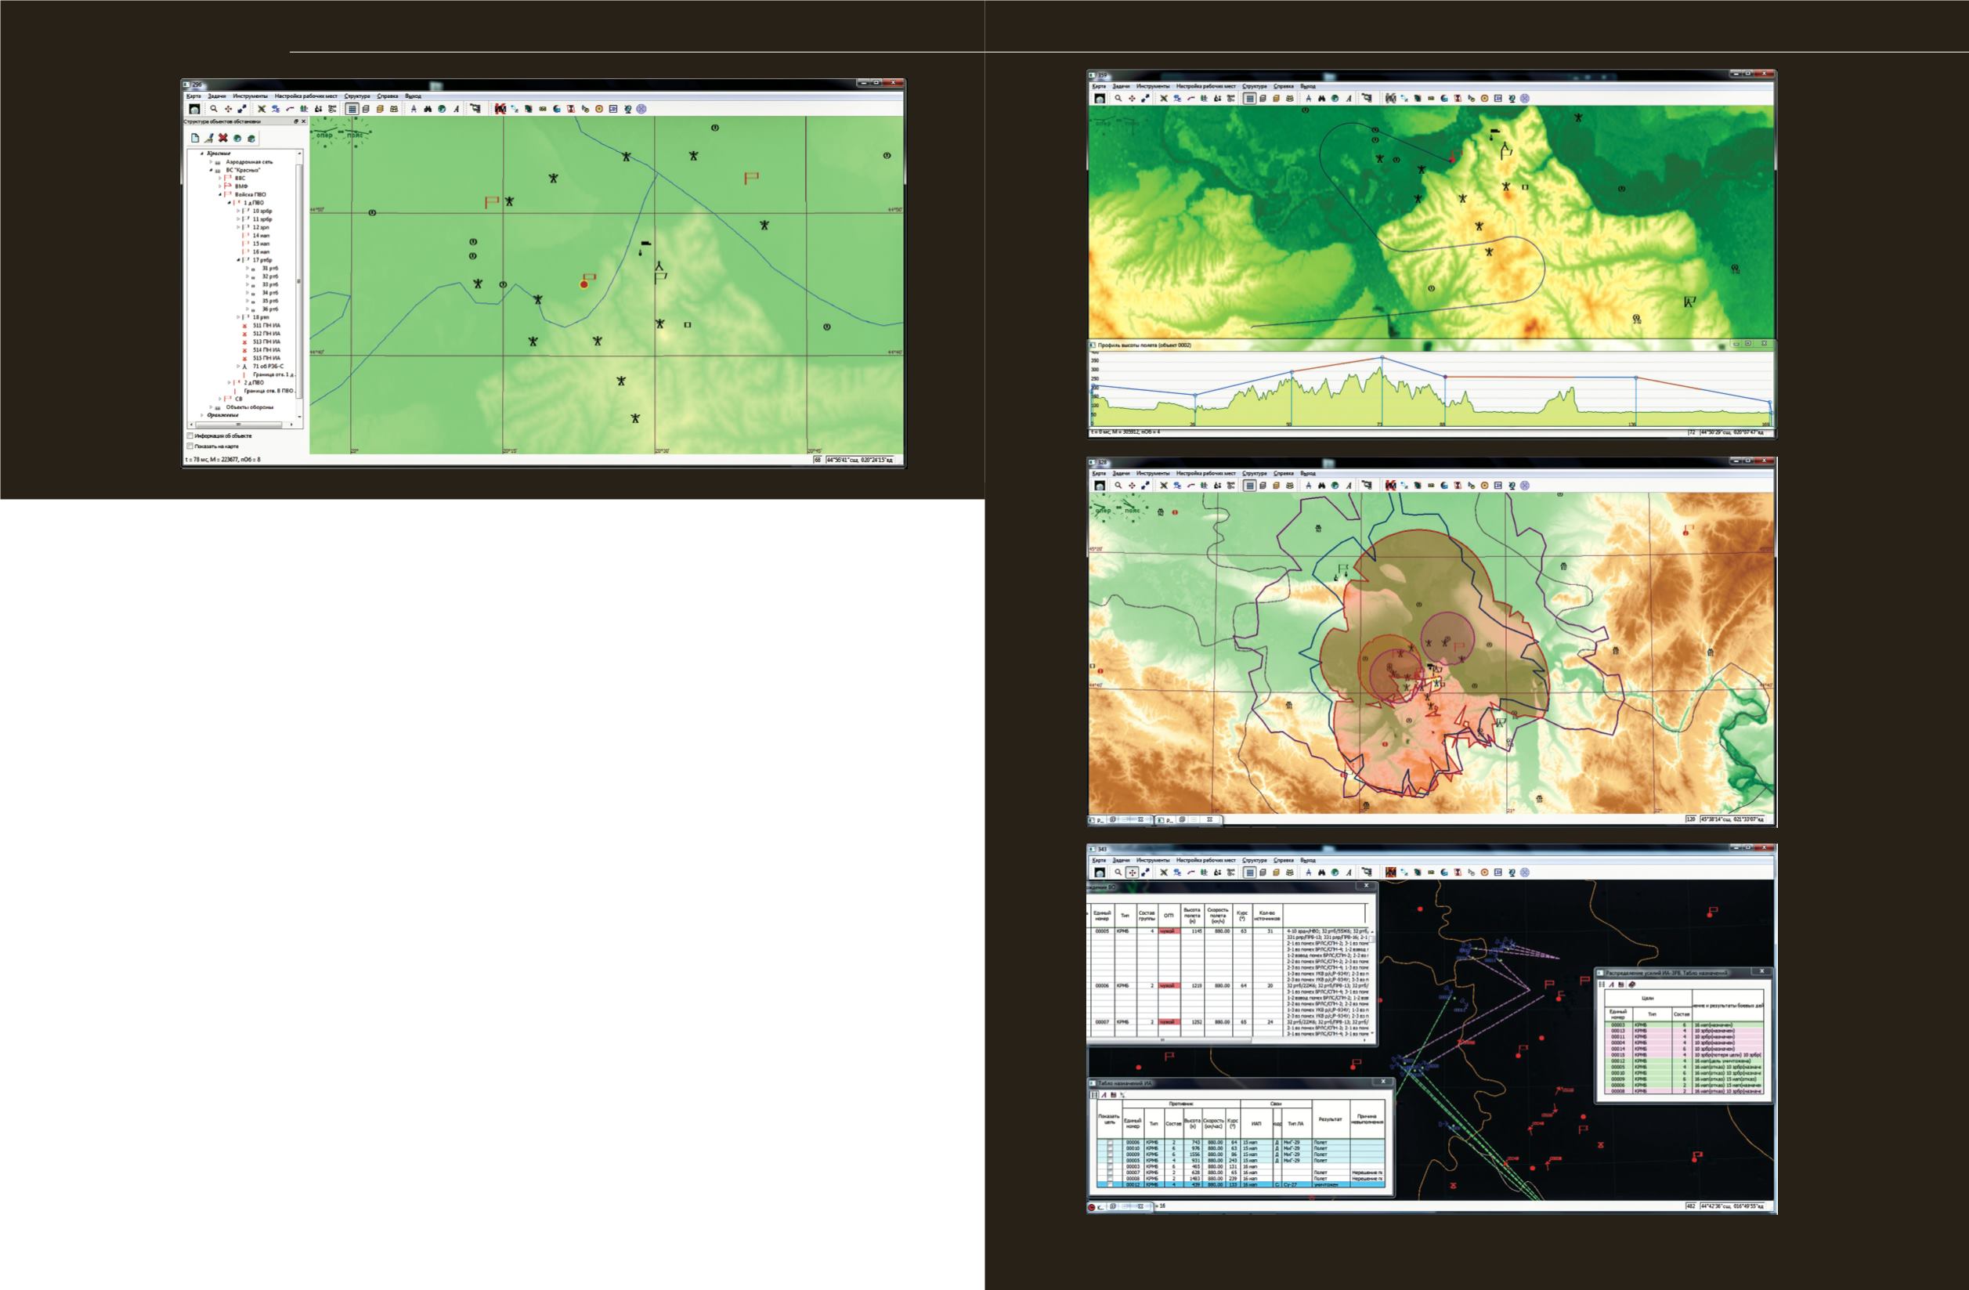Click new document icon in structure panel
The height and width of the screenshot is (1290, 1969).
[195, 138]
